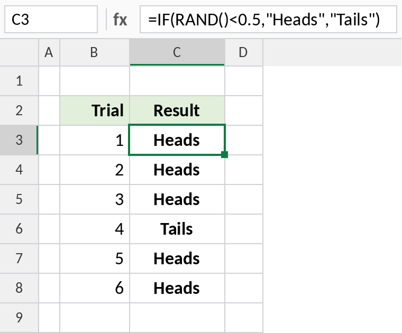This screenshot has height=333, width=402.
Task: Select the cell with Trial value 5
Action: 95,258
